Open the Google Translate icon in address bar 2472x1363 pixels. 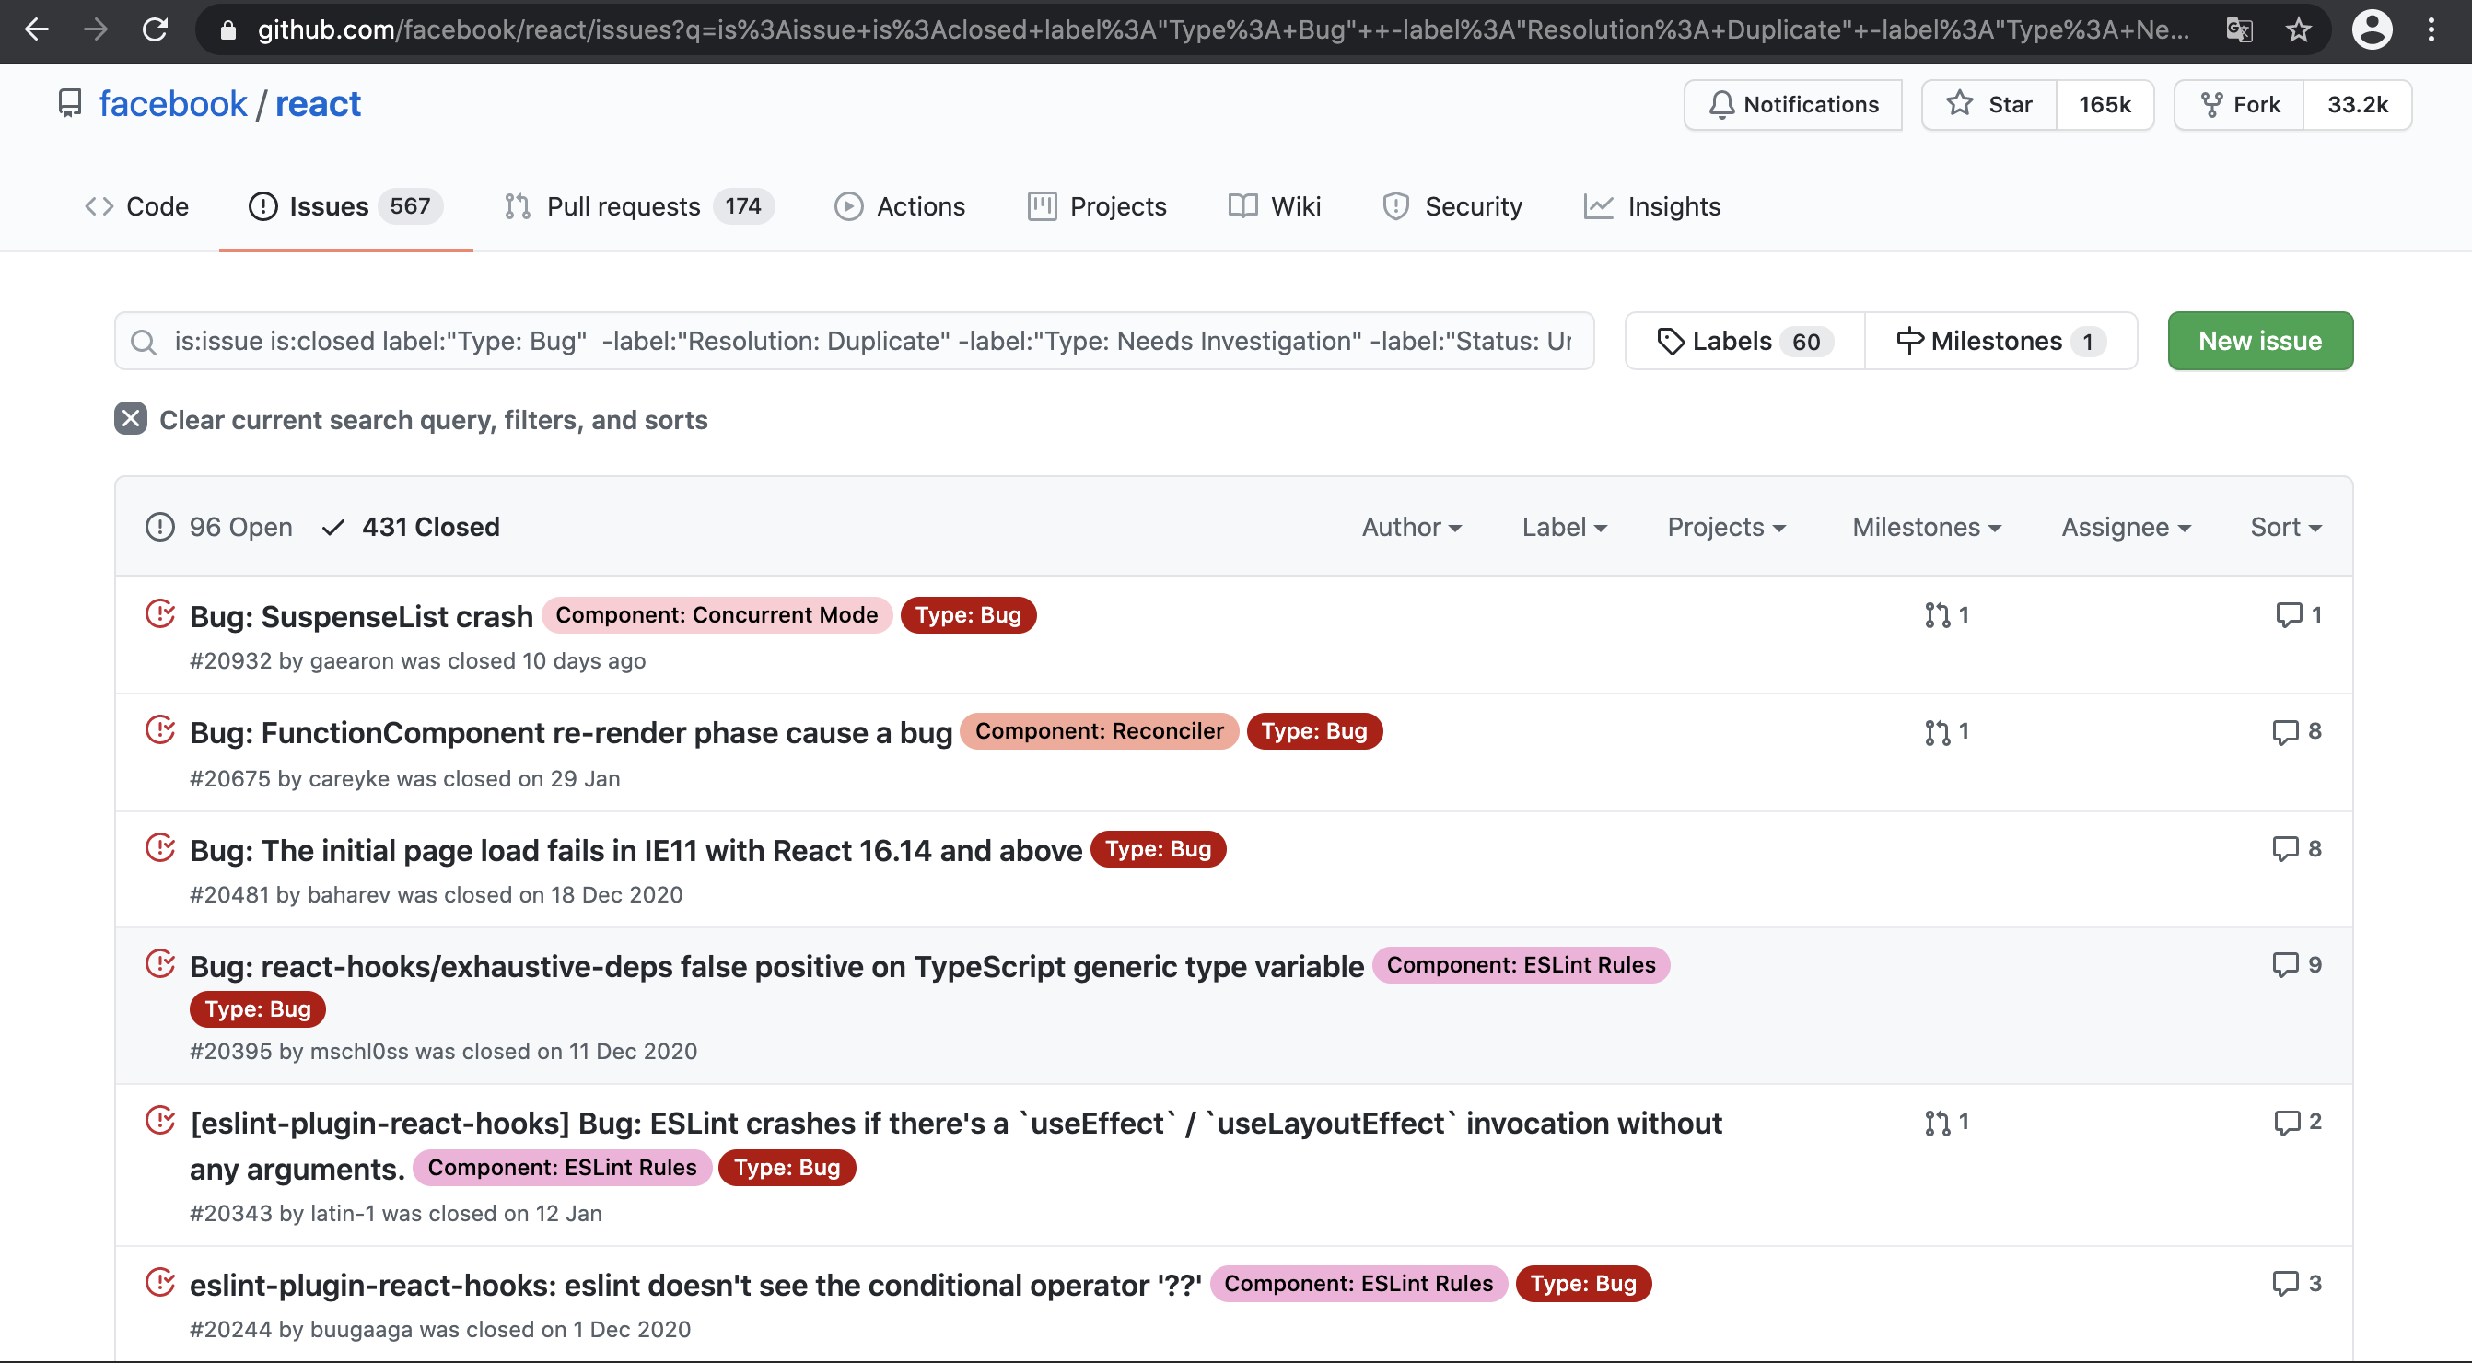(2239, 29)
